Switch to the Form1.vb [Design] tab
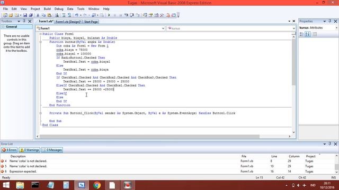This screenshot has height=190, width=339. click(x=68, y=22)
